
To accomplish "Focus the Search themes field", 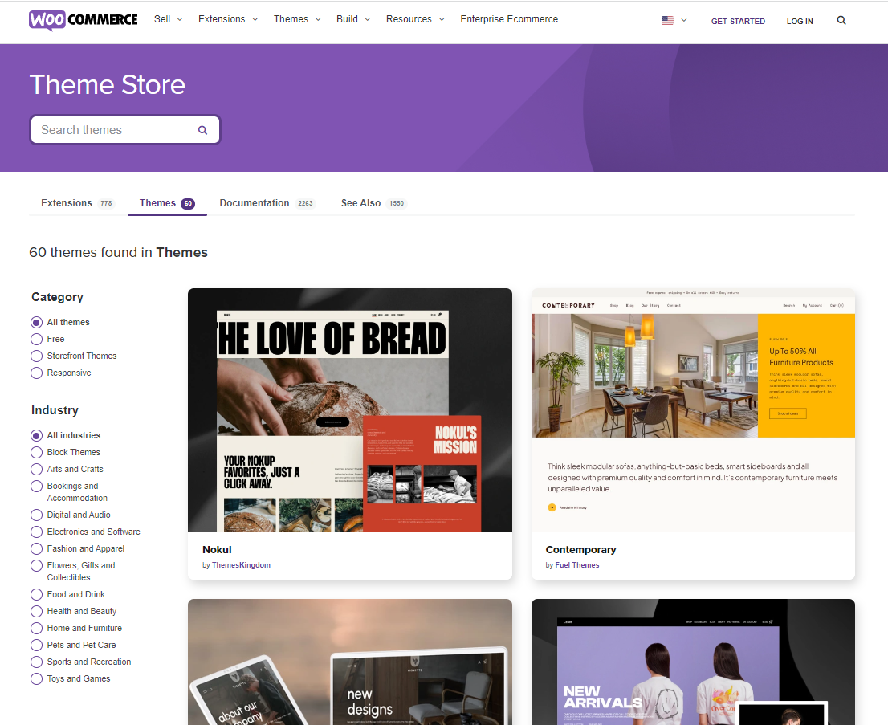I will 124,130.
